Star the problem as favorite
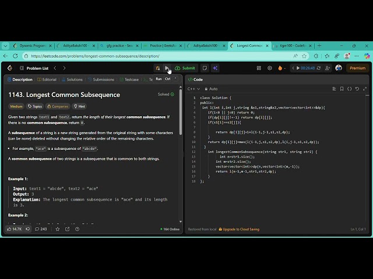 pyautogui.click(x=58, y=229)
